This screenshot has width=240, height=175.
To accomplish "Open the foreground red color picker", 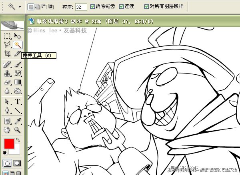I will pos(9,144).
